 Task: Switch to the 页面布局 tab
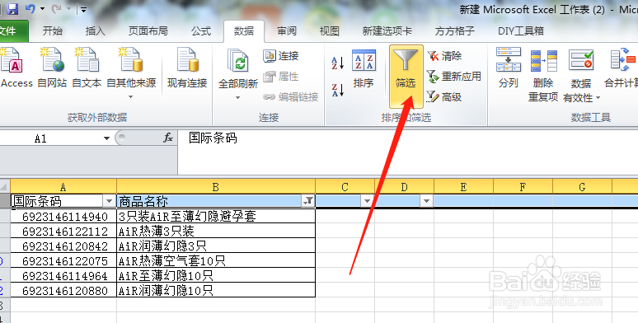(x=148, y=31)
